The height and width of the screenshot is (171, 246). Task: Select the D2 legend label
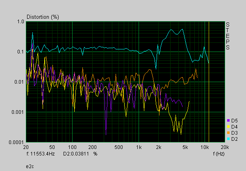[x=235, y=139]
